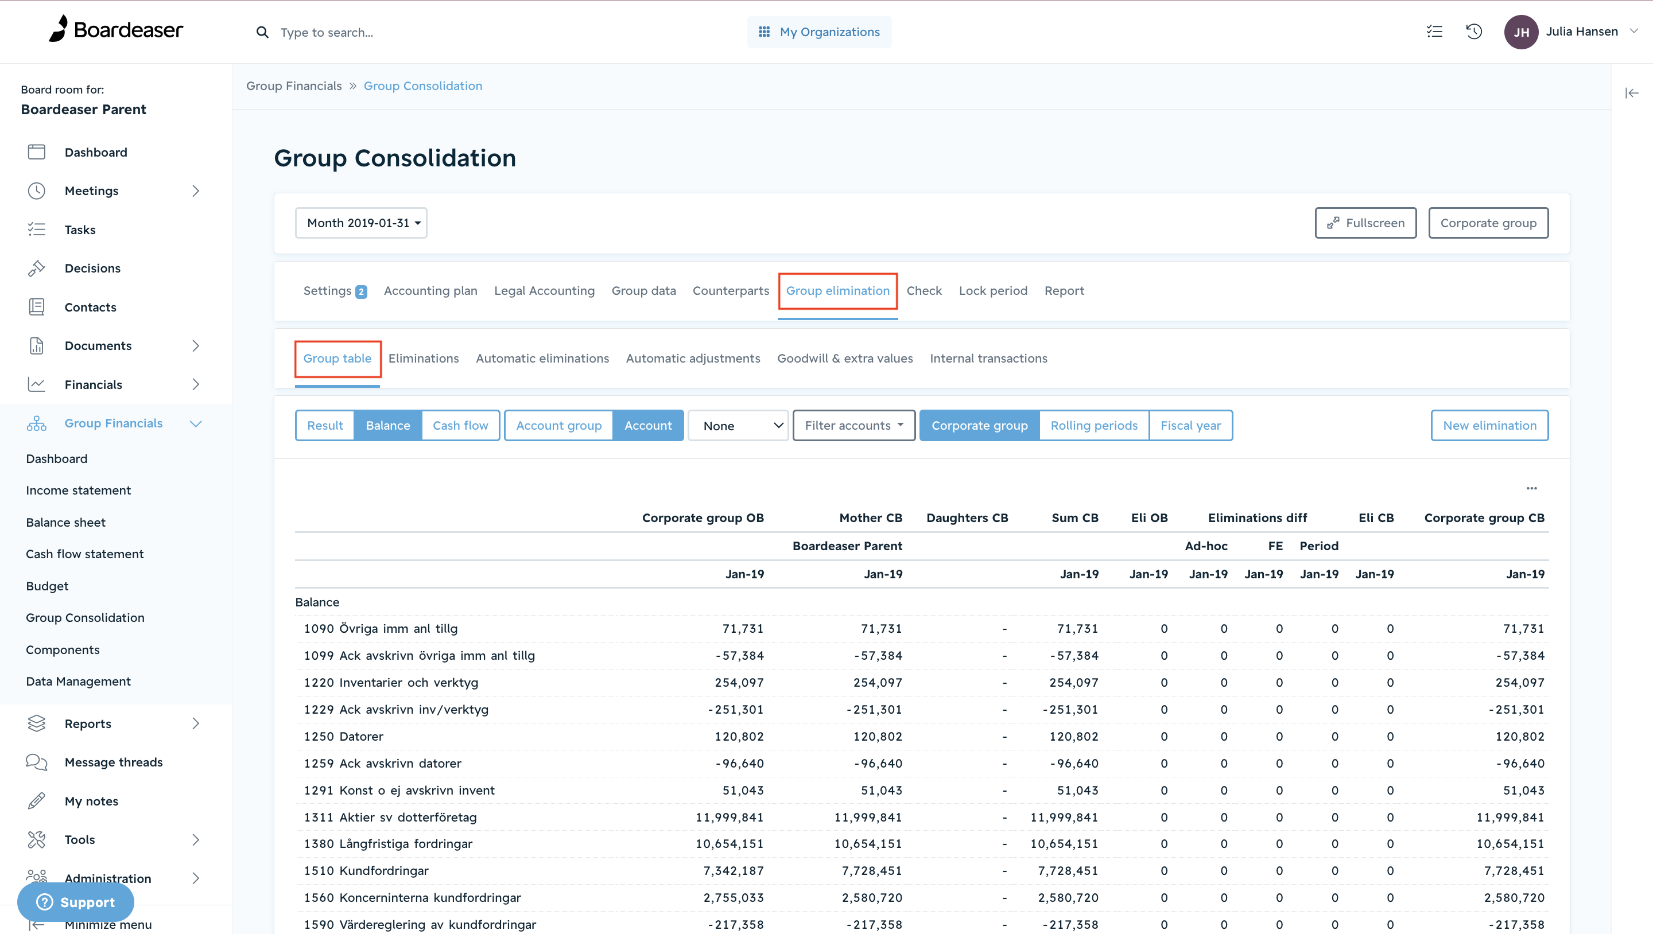The width and height of the screenshot is (1653, 934).
Task: Open the table options three-dot menu
Action: tap(1532, 488)
